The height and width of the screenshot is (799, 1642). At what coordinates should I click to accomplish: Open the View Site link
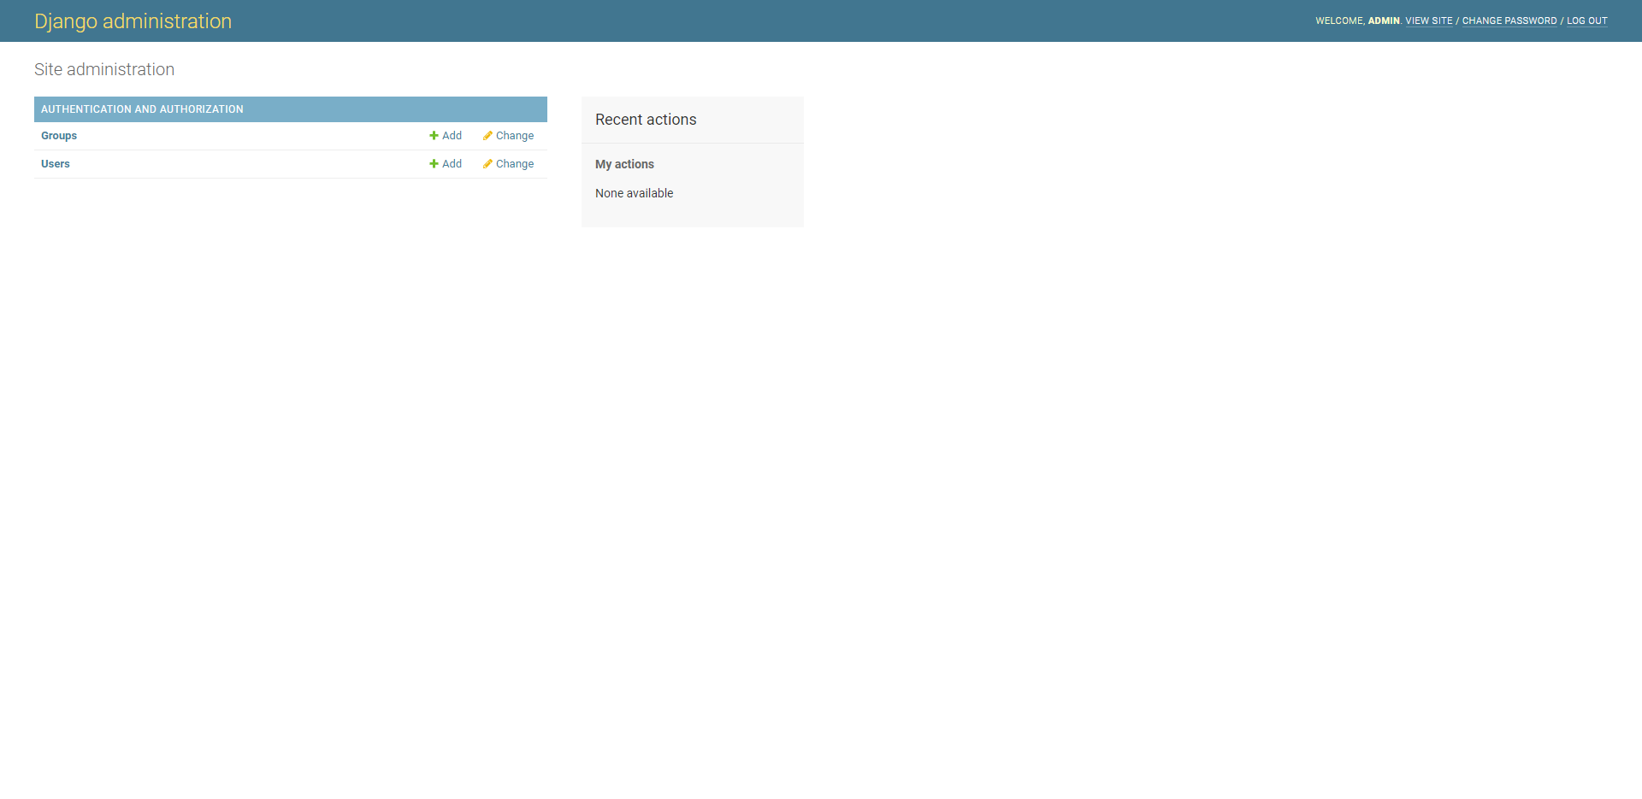[x=1429, y=21]
